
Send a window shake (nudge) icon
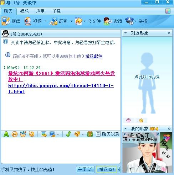(x=32, y=134)
